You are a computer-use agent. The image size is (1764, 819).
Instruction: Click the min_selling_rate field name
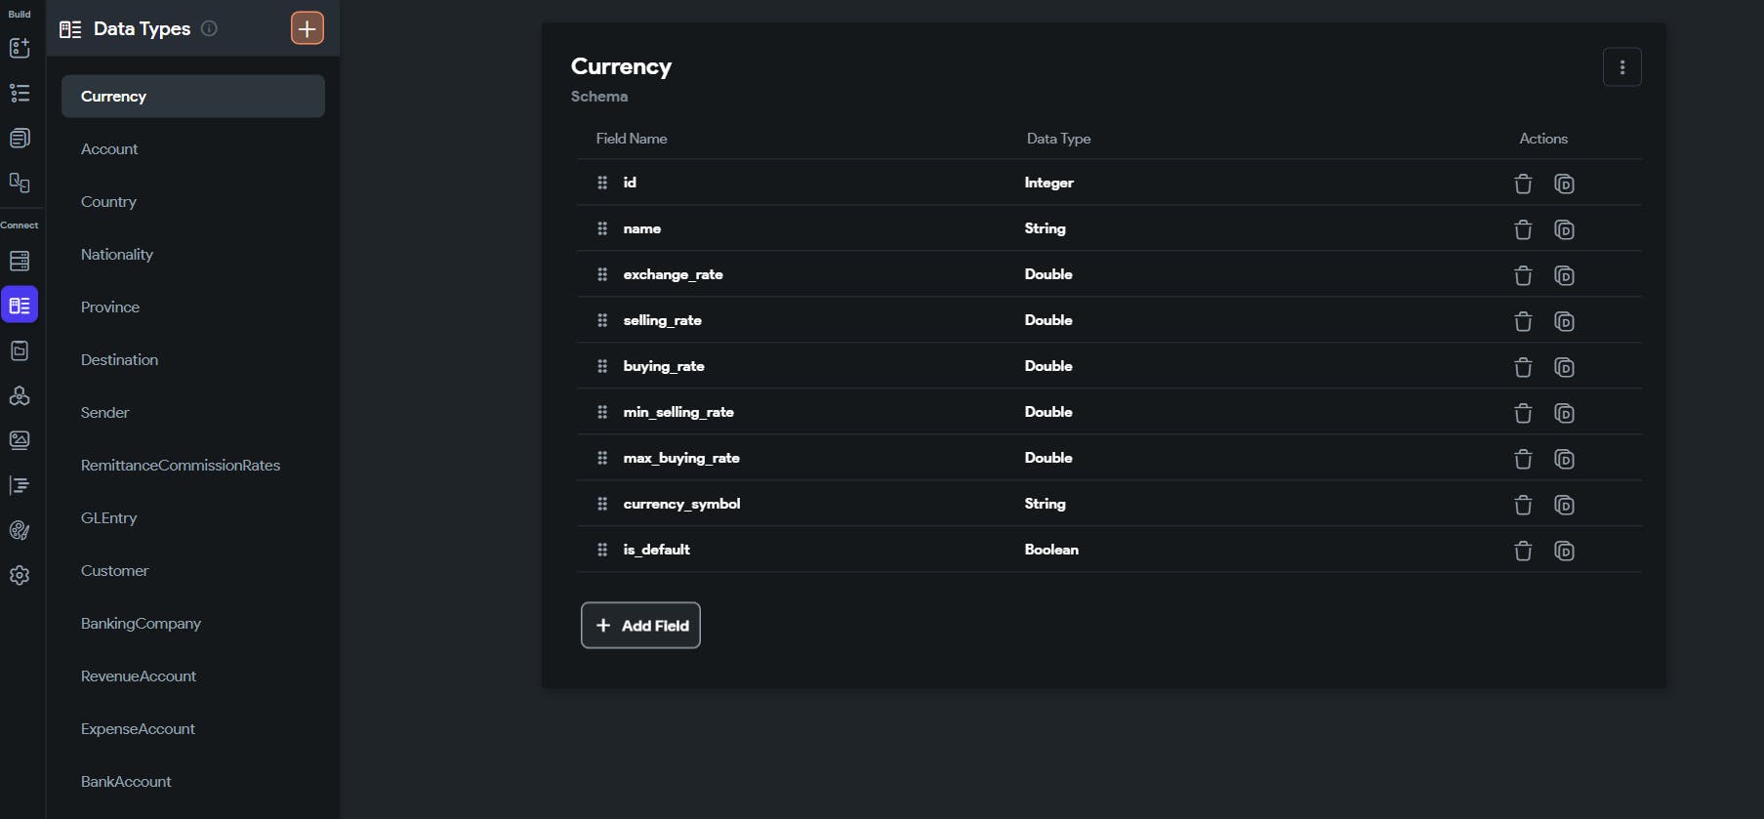[x=678, y=412]
